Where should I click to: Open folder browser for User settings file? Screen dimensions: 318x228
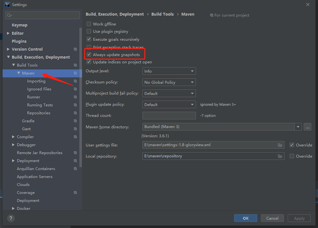click(x=280, y=145)
